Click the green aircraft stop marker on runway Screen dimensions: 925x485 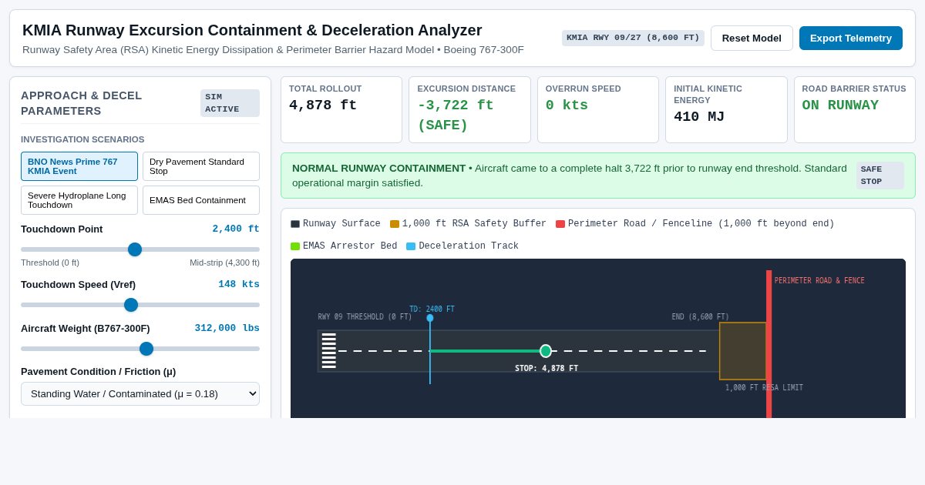(x=546, y=351)
